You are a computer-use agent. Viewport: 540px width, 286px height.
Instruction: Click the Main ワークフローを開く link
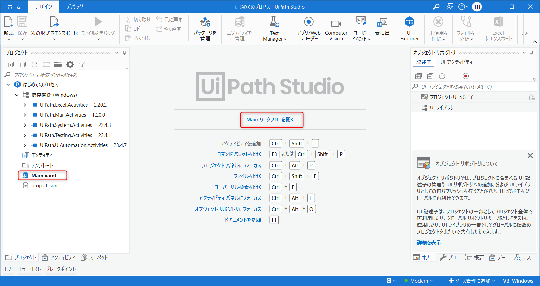(270, 120)
